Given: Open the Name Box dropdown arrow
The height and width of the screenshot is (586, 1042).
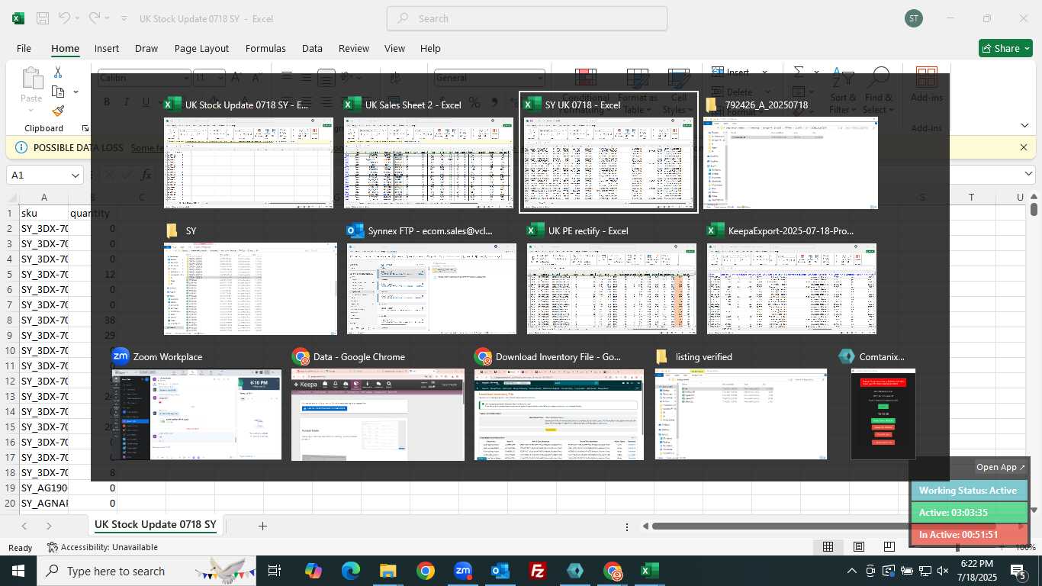Looking at the screenshot, I should [x=75, y=175].
